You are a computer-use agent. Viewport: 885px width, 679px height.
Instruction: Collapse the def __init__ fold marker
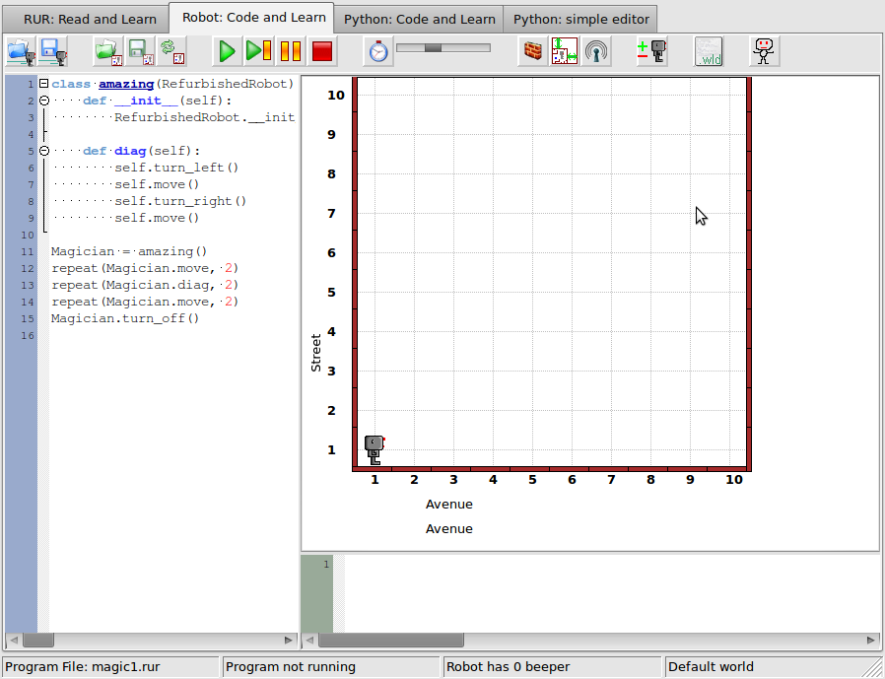pos(43,101)
